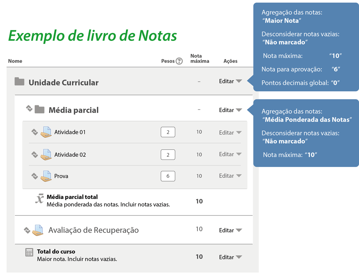The image size is (359, 278).
Task: Open Editar dropdown for Total do curso
Action: click(x=230, y=257)
